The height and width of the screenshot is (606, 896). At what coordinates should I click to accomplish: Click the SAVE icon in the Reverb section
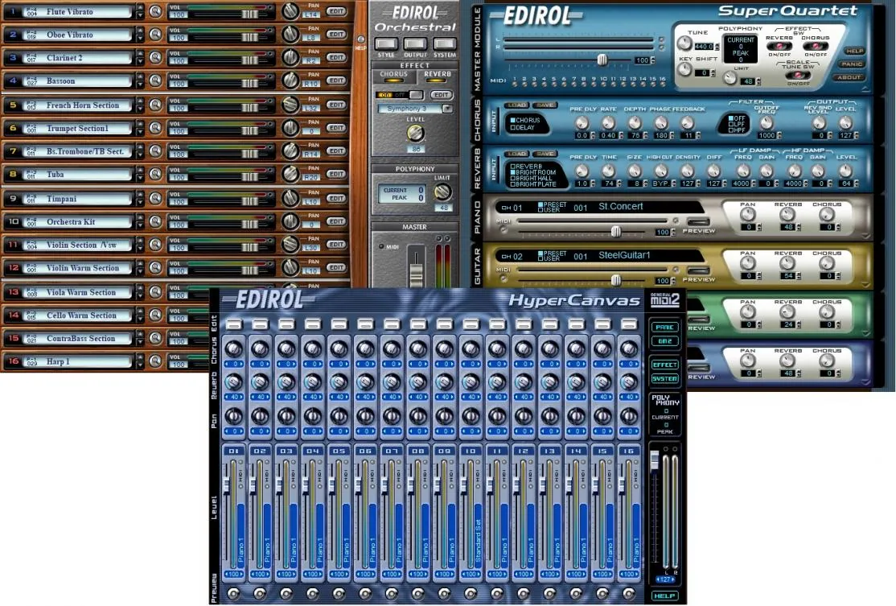click(545, 154)
